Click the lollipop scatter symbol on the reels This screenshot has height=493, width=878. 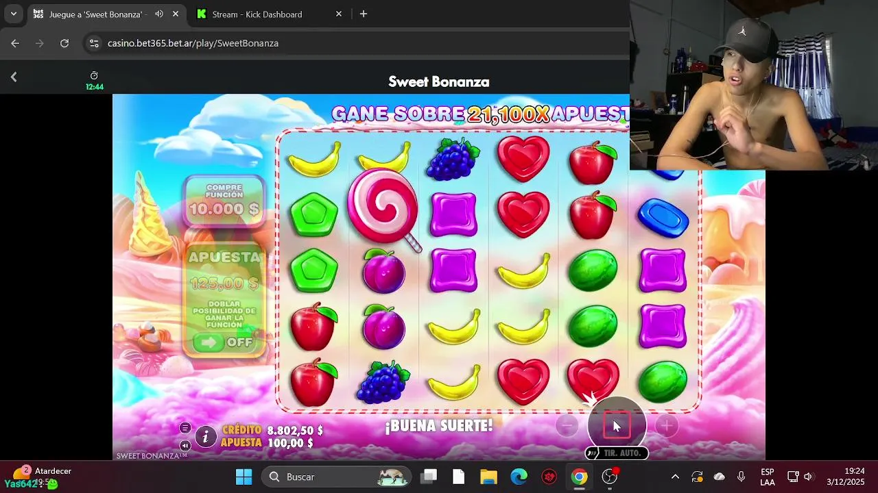click(x=383, y=210)
